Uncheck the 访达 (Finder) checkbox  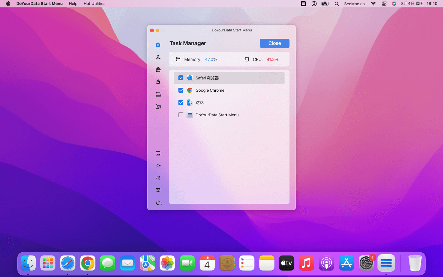point(181,102)
